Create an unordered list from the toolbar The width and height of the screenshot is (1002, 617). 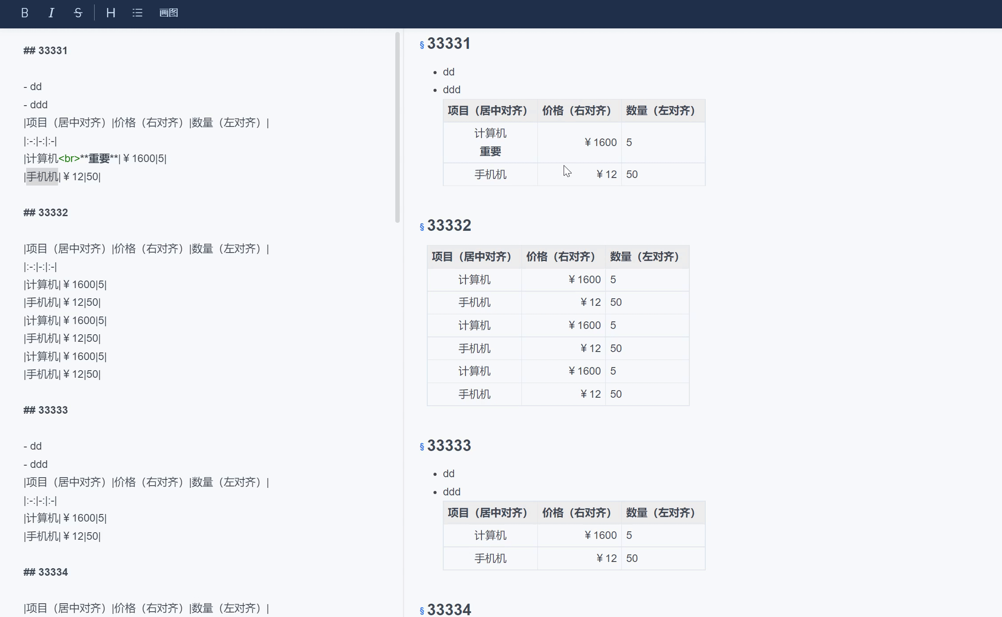[x=137, y=13]
